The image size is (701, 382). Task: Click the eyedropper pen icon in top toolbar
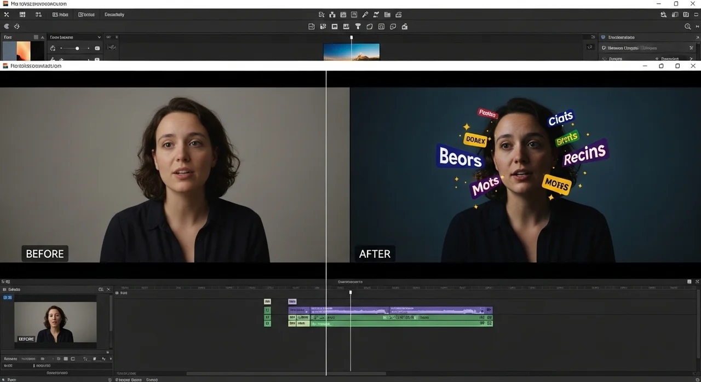[365, 15]
